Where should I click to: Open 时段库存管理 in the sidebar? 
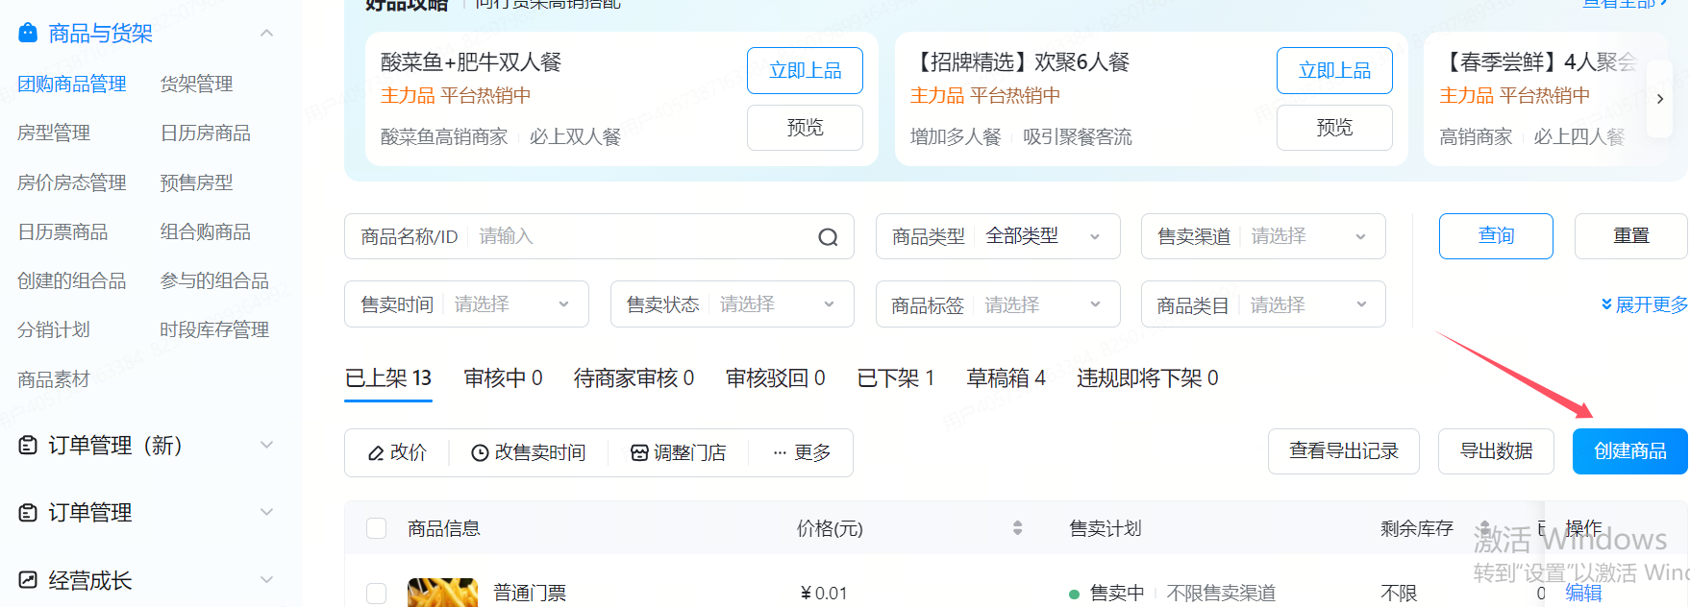tap(214, 330)
